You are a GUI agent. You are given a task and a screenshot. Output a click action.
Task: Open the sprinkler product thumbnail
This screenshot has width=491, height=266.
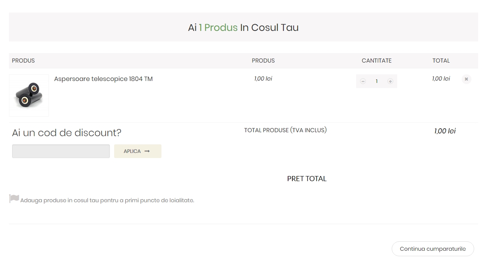pyautogui.click(x=29, y=95)
